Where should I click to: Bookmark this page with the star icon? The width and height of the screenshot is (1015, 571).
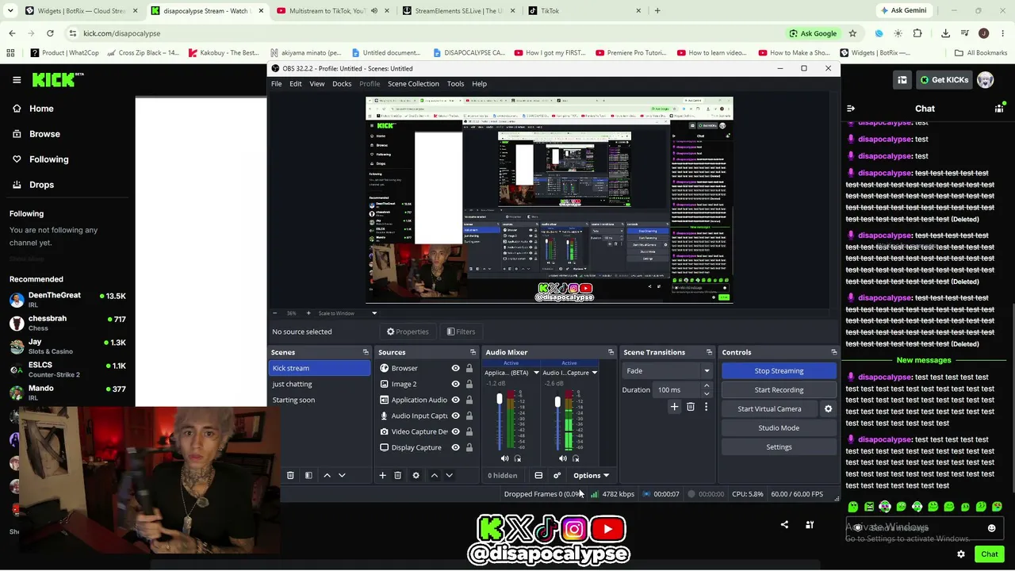852,33
